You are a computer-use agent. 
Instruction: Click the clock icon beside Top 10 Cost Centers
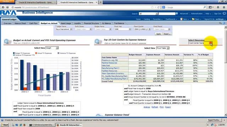coord(98,42)
